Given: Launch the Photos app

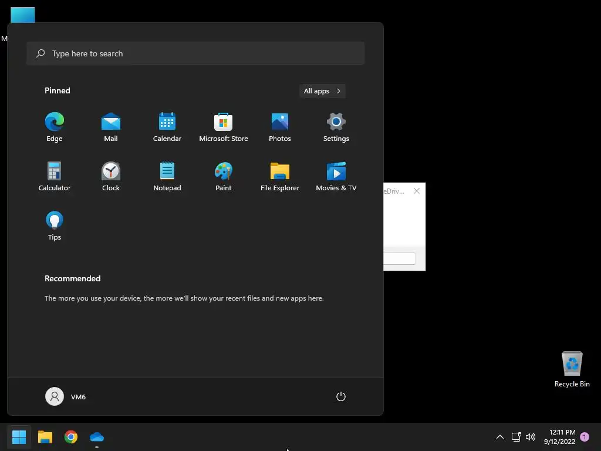Looking at the screenshot, I should tap(280, 127).
